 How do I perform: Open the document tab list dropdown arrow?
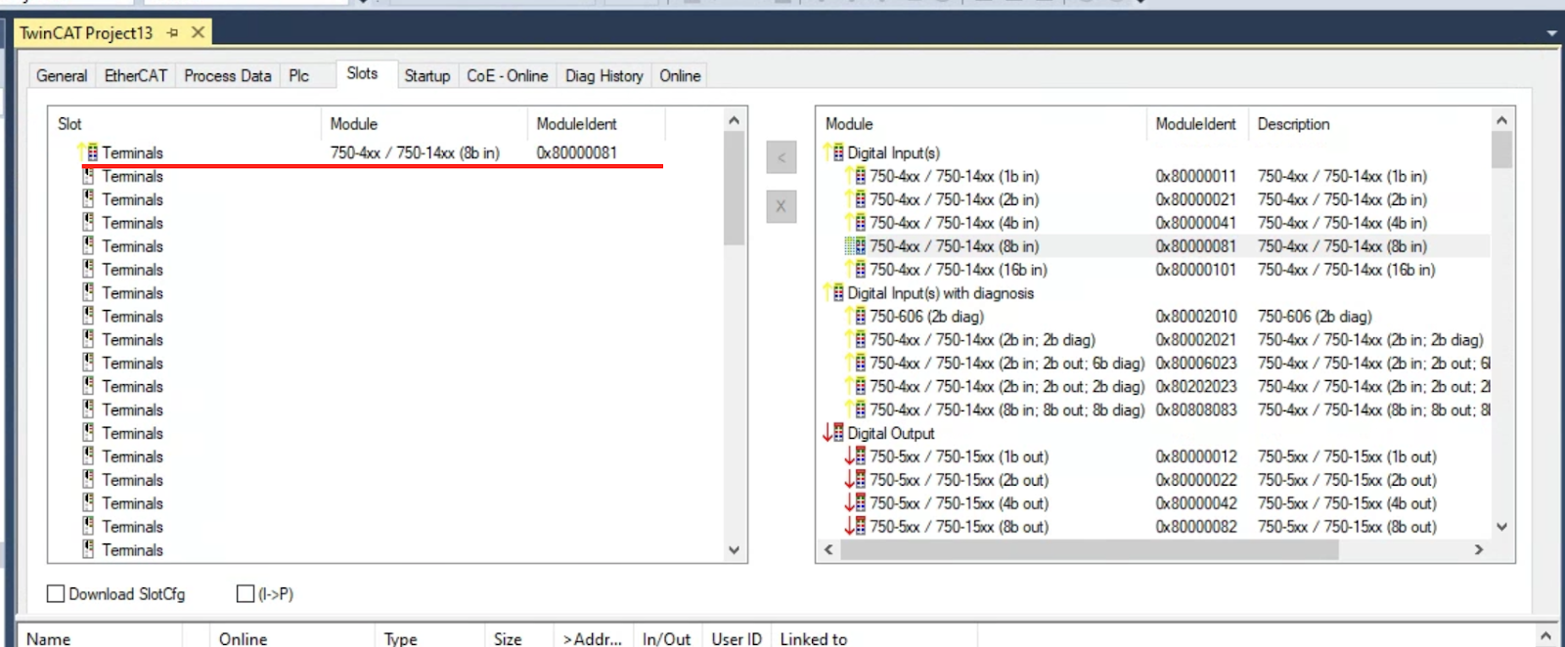[1551, 33]
